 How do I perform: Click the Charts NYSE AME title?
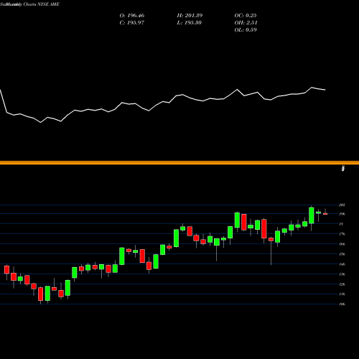coord(41,4)
